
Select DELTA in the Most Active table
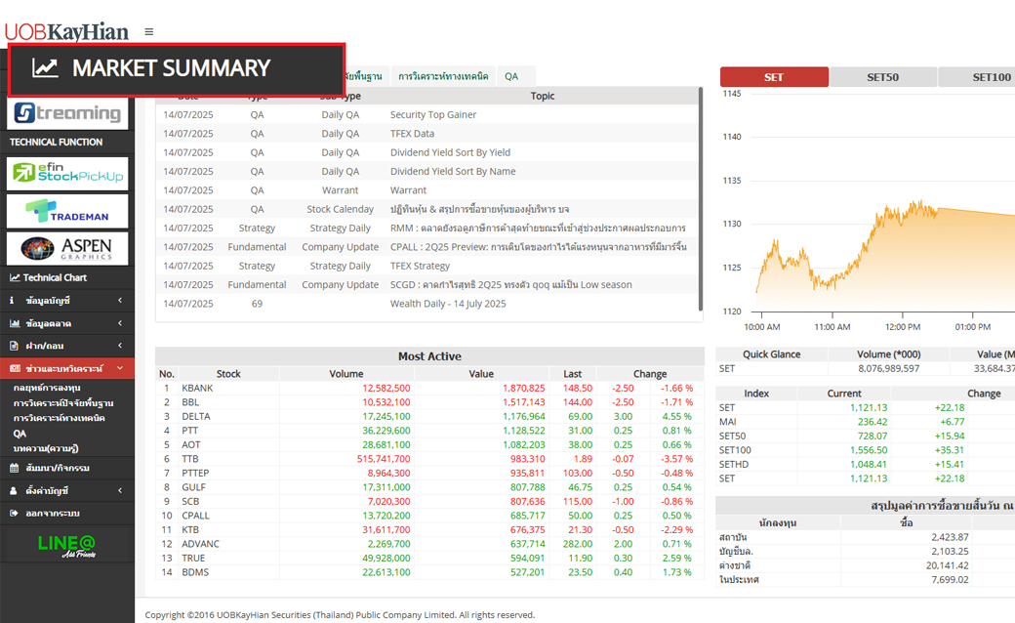(195, 416)
